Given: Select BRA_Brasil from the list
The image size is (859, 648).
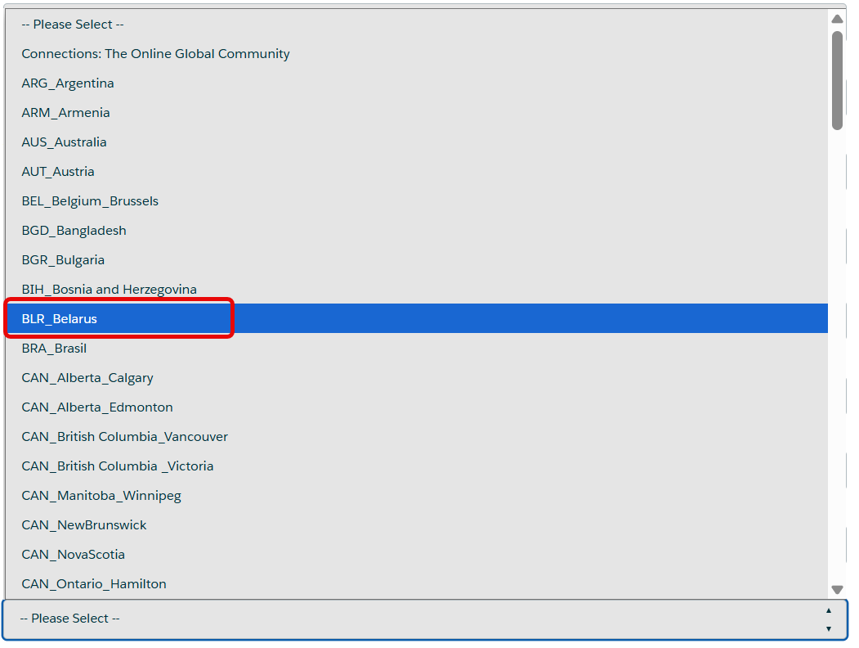Looking at the screenshot, I should tap(54, 349).
